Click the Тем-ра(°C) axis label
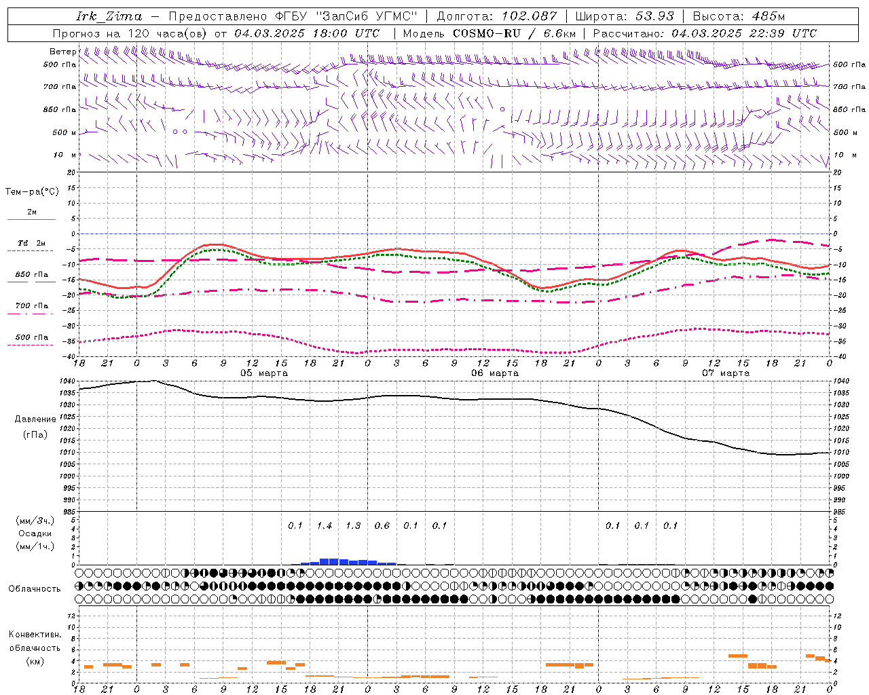 [32, 191]
